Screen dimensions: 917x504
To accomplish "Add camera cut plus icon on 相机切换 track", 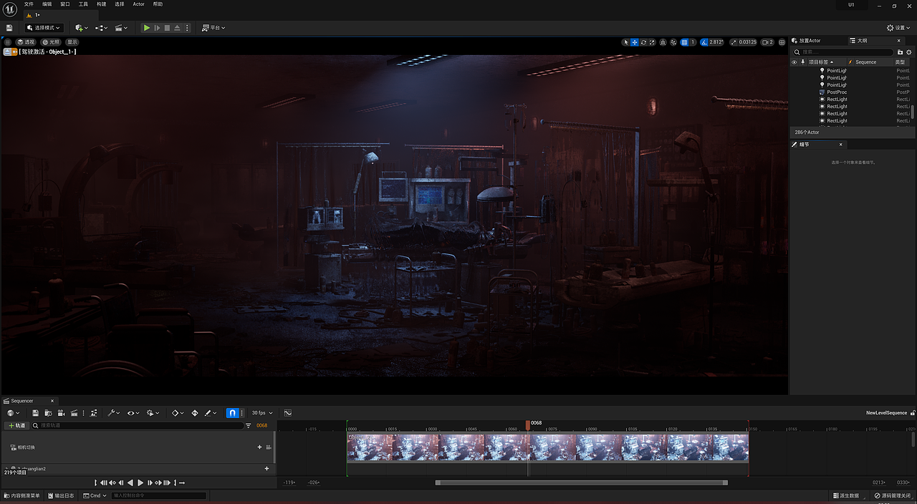I will tap(259, 447).
